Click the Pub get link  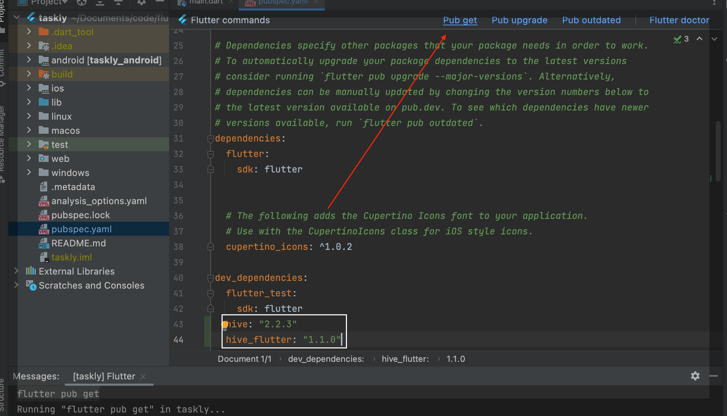coord(460,20)
